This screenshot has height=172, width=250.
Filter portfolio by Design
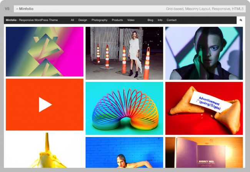tap(83, 20)
